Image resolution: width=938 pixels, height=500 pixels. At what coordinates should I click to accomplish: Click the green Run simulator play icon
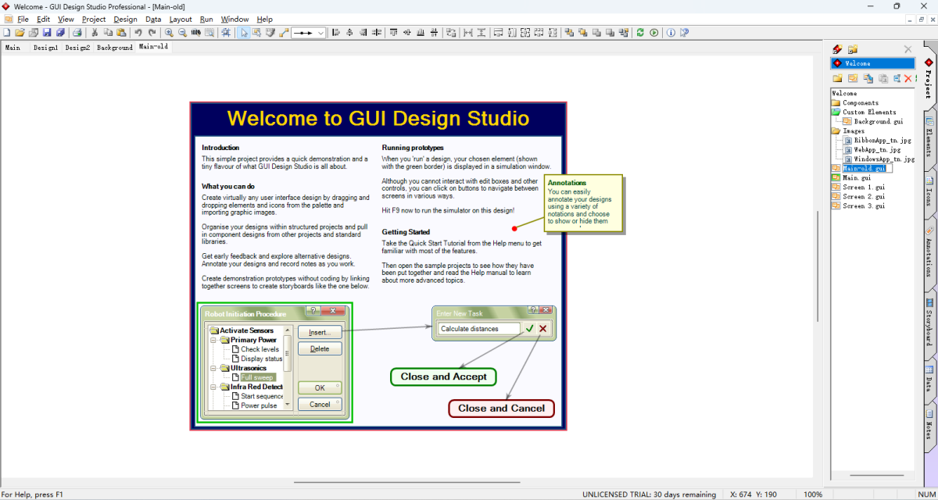click(654, 33)
